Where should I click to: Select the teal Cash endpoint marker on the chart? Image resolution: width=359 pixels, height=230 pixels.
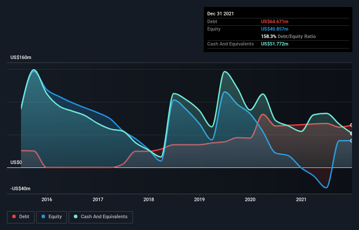pyautogui.click(x=352, y=133)
